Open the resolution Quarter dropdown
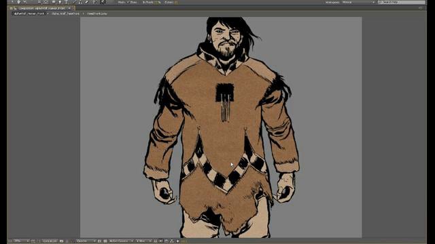 click(x=86, y=241)
